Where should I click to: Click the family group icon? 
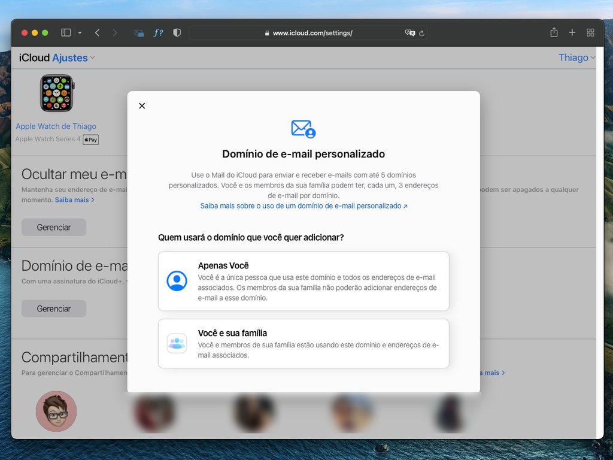tap(177, 343)
